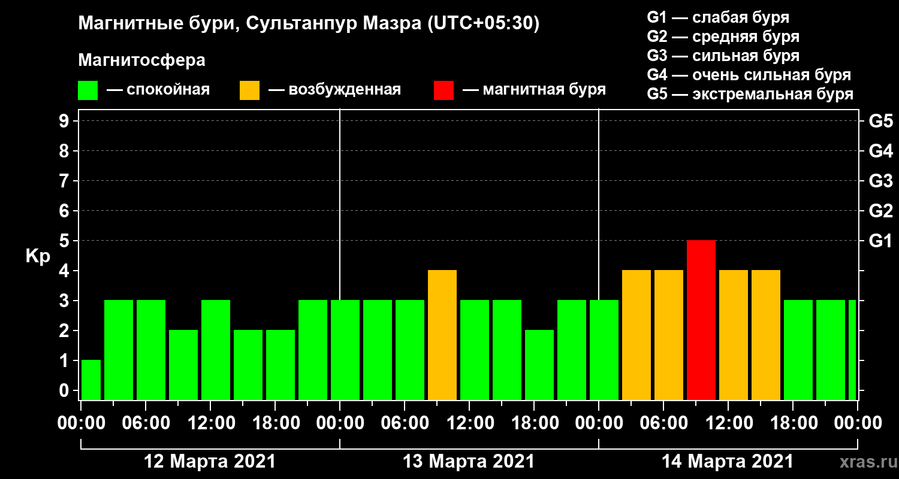This screenshot has height=479, width=899.
Task: Click the '00:00' label starting 13 March
Action: (340, 423)
